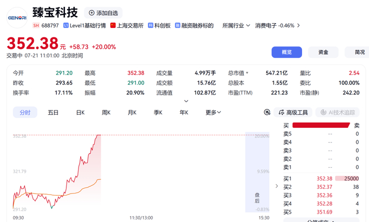Image resolution: width=369 pixels, height=222 pixels.
Task: Click the 融资融券标的 tag
Action: point(194,25)
